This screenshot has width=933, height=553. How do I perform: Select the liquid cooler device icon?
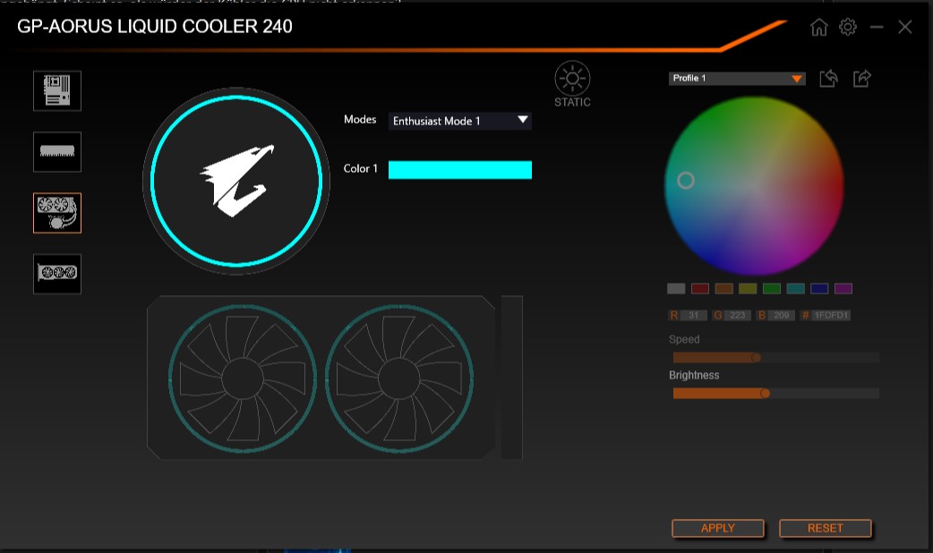[x=57, y=213]
